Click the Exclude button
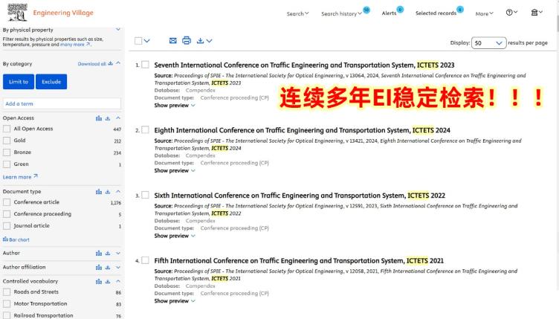The width and height of the screenshot is (559, 319). [x=51, y=82]
